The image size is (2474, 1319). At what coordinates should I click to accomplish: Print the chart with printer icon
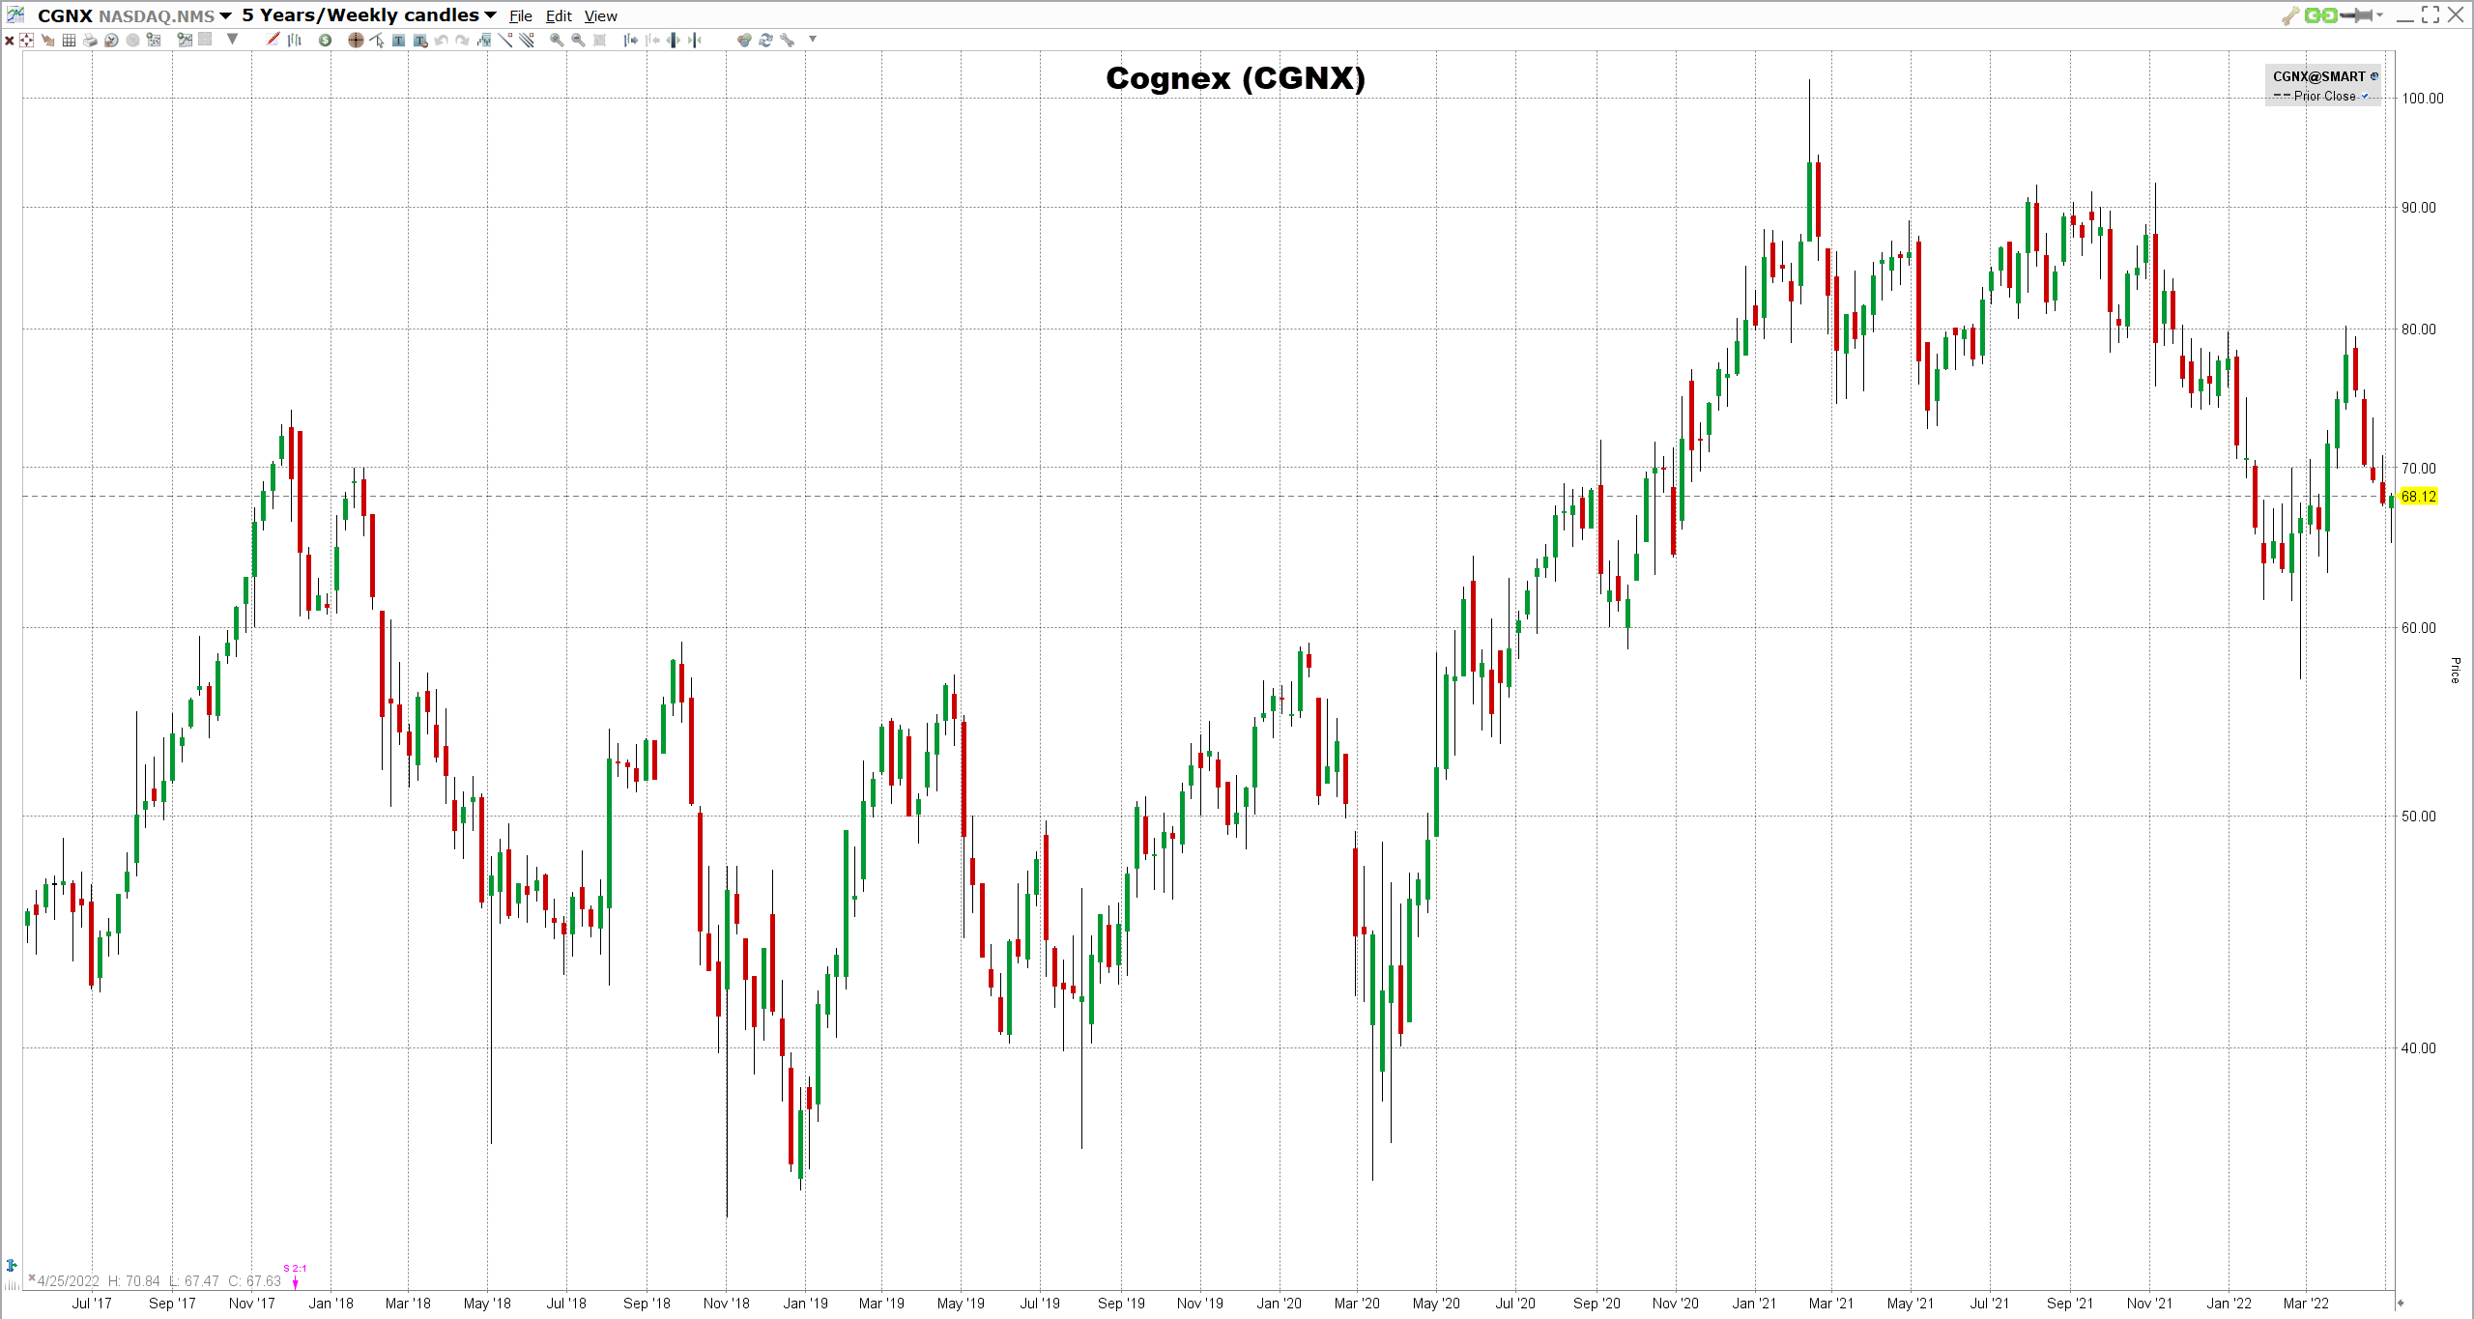tap(90, 40)
